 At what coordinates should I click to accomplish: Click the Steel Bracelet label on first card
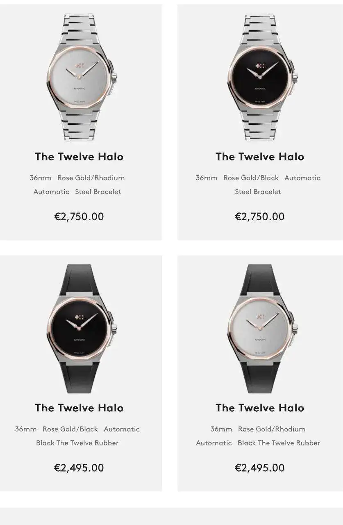tap(98, 192)
